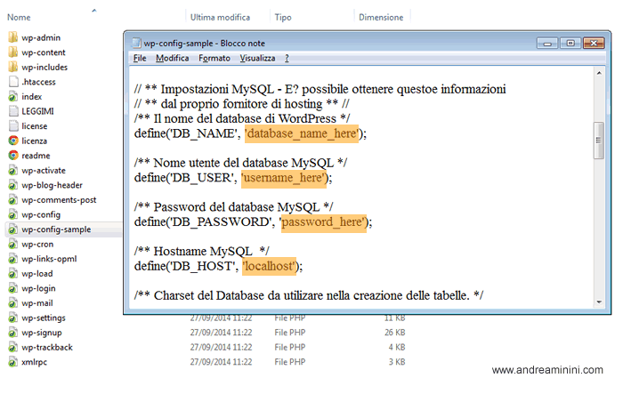Select the wp-content folder icon
This screenshot has width=623, height=394.
click(13, 52)
